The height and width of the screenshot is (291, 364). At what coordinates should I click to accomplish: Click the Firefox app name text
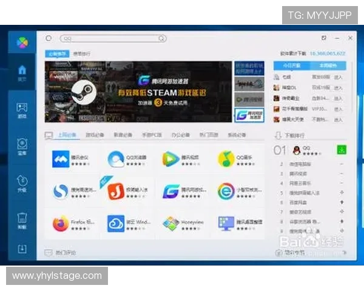(x=83, y=222)
